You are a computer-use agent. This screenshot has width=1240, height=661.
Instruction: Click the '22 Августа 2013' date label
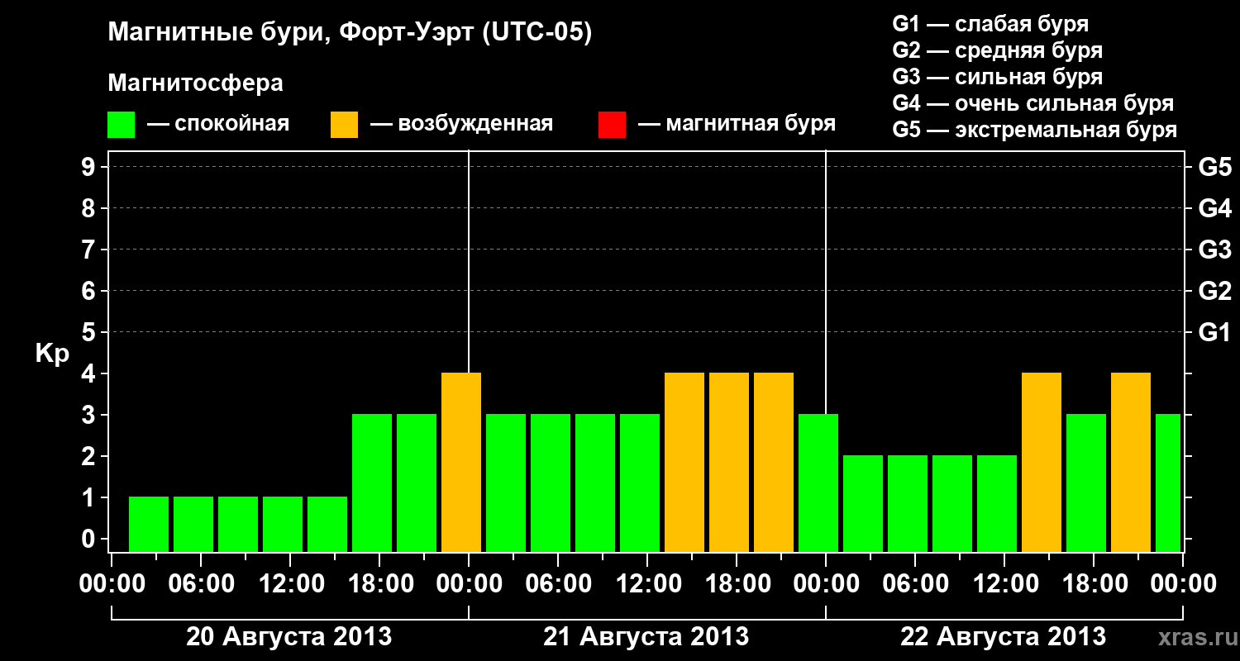(1004, 636)
